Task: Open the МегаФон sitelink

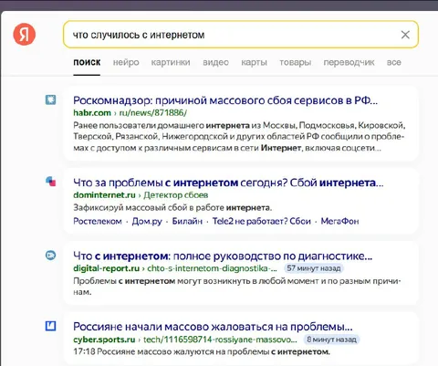Action: [x=339, y=221]
